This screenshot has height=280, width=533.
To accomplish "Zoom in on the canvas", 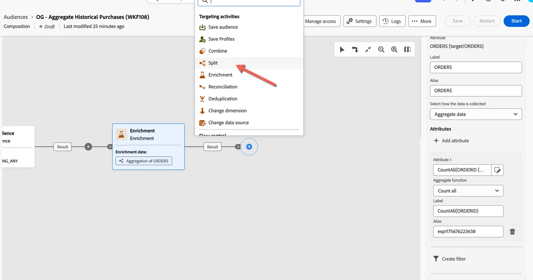I will [x=394, y=50].
